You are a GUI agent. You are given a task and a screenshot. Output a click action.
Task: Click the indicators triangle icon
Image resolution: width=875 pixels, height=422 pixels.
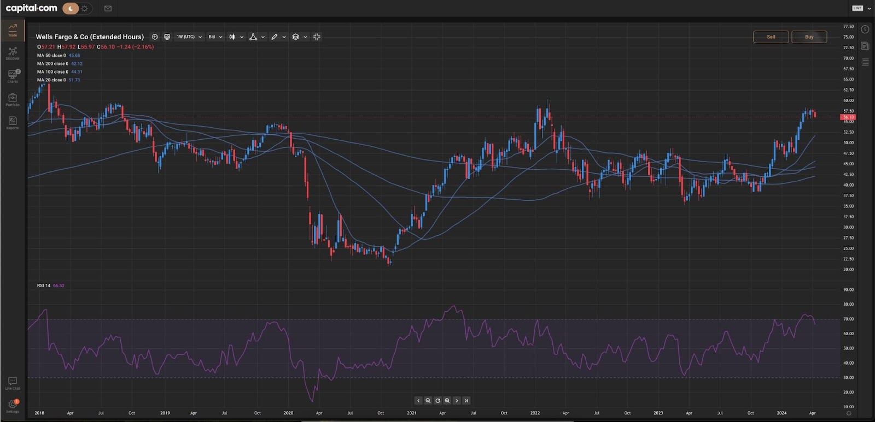253,37
